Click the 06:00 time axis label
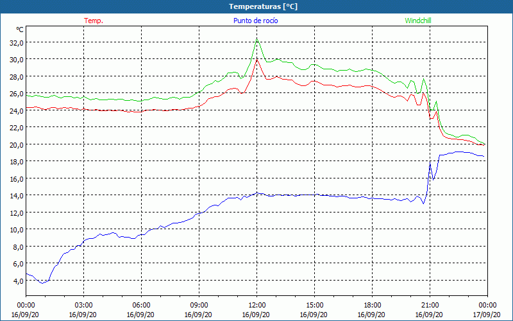This screenshot has height=321, width=513. click(141, 305)
